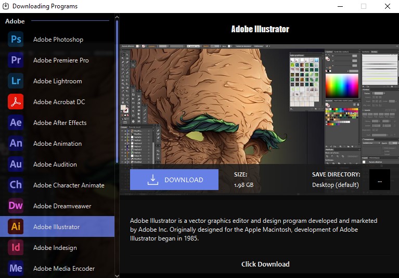The width and height of the screenshot is (399, 278).
Task: Click the Character Animate Ch icon
Action: point(16,185)
